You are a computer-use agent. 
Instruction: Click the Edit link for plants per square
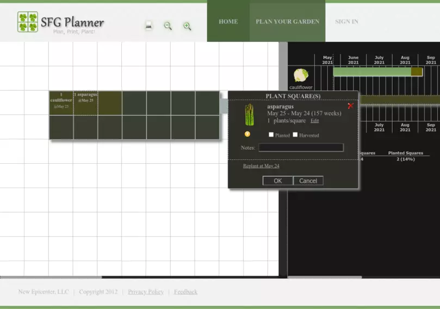(314, 121)
